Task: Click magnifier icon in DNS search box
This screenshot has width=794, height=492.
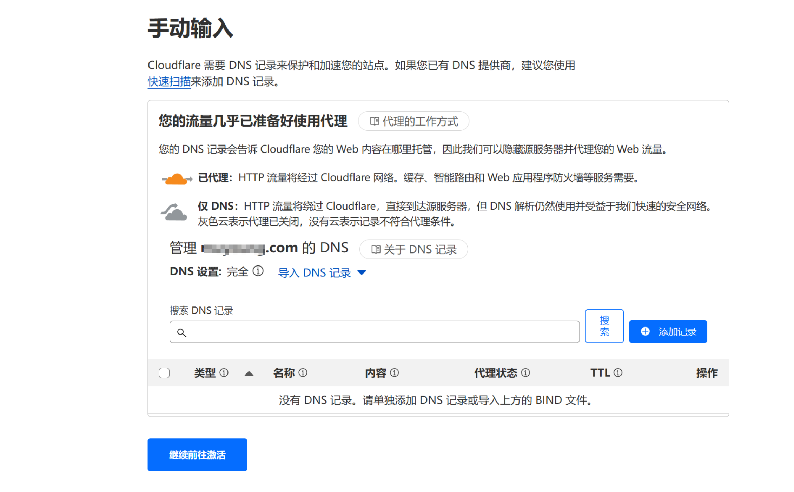Action: [181, 332]
